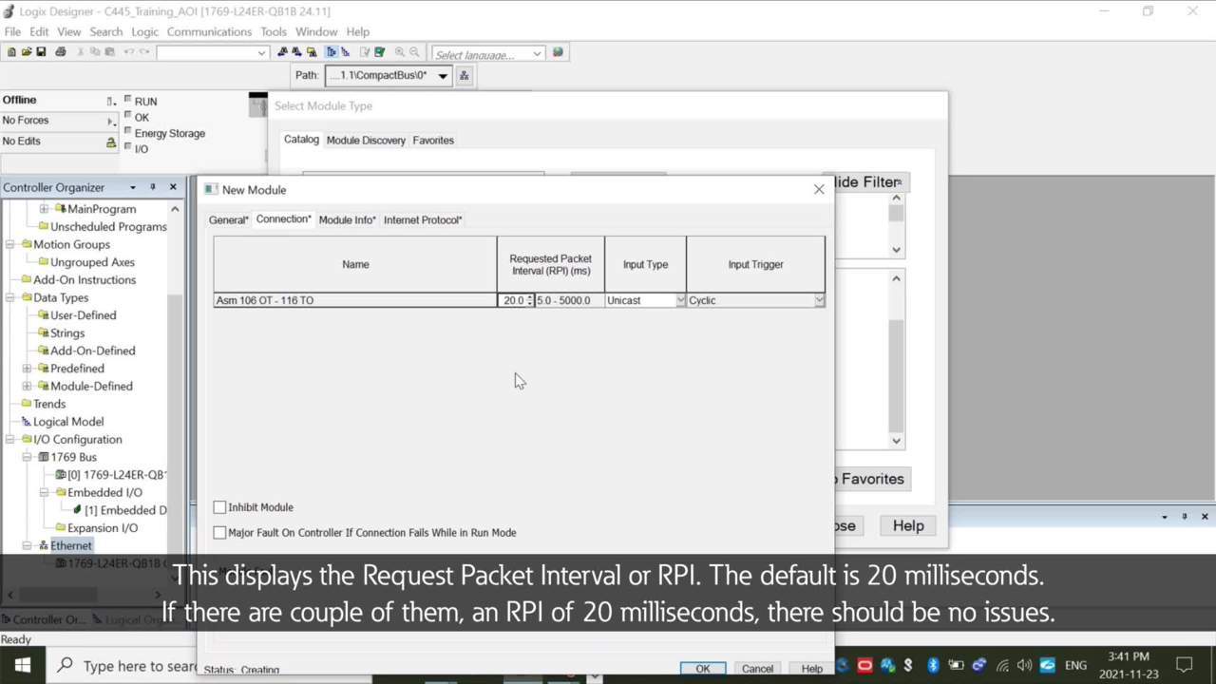Click the Windows search box

click(122, 665)
